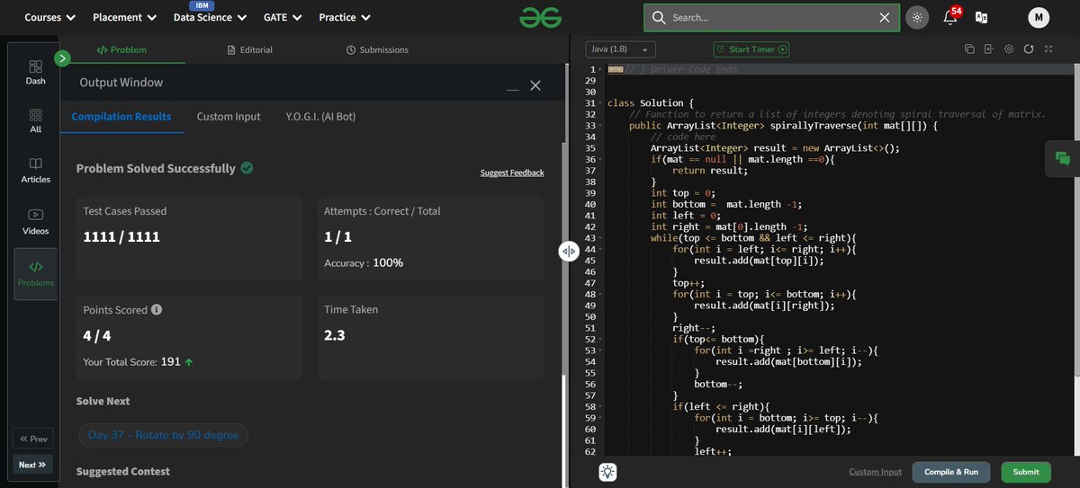
Task: Open the floating chat icon
Action: point(1063,159)
